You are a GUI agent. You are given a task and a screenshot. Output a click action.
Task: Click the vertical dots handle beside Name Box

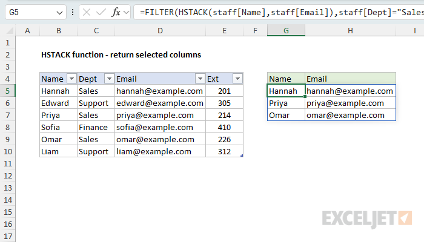73,12
